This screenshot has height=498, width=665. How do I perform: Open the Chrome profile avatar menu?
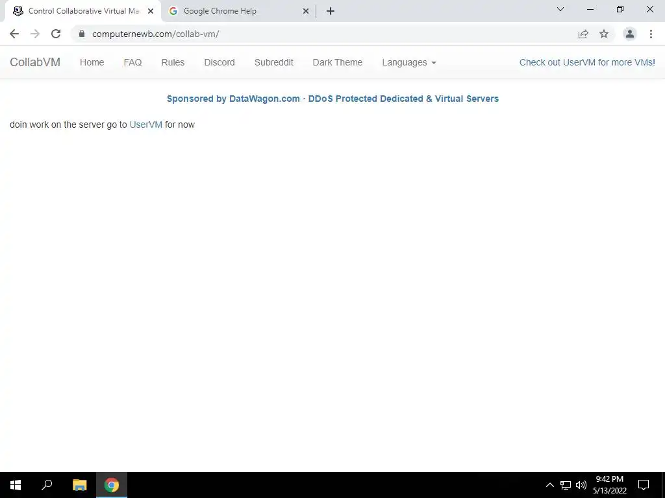pyautogui.click(x=630, y=34)
